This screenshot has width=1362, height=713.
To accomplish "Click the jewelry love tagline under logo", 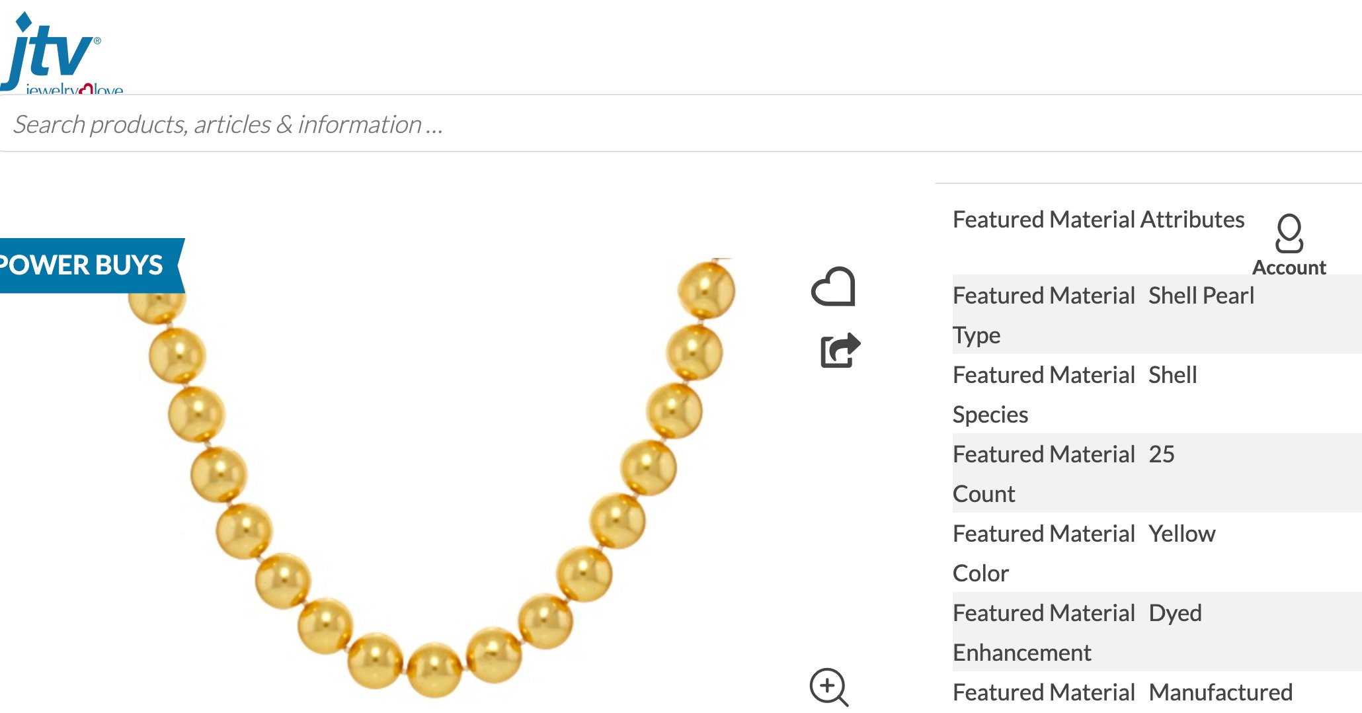I will click(74, 88).
